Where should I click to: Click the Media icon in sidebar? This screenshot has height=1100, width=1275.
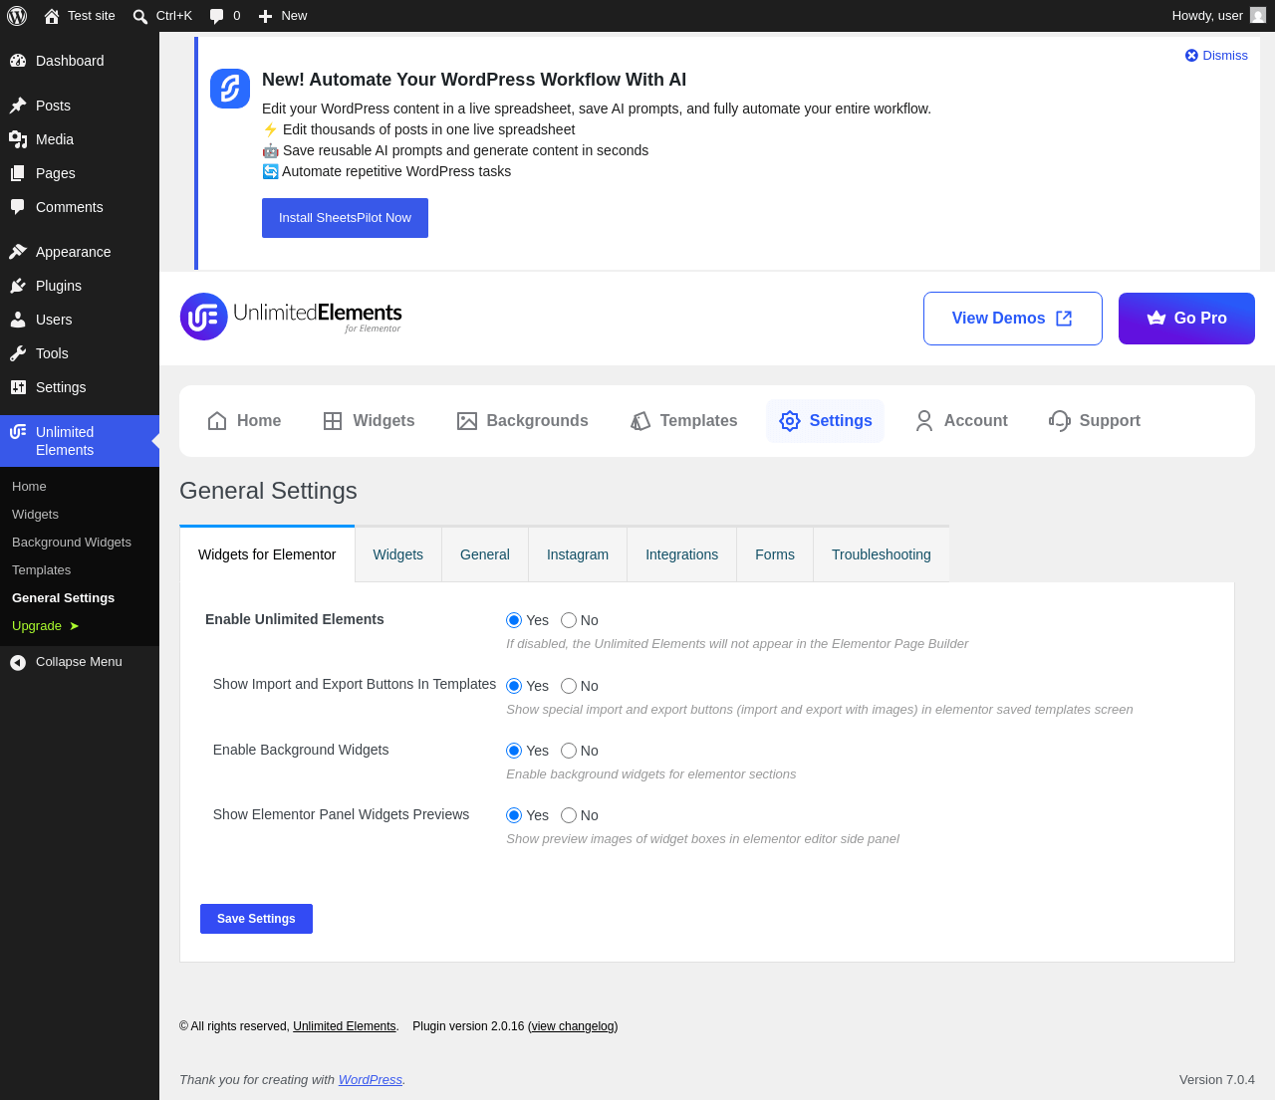(18, 139)
